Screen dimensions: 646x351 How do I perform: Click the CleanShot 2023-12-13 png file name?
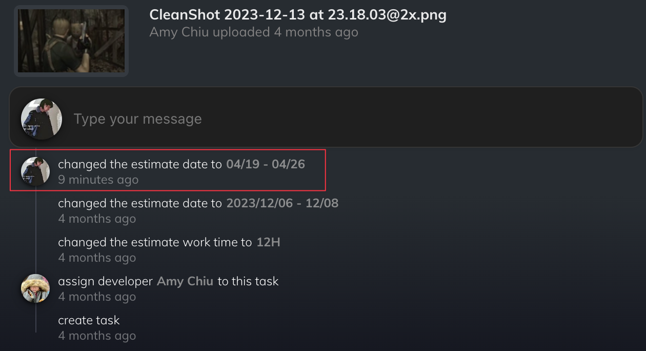coord(297,15)
